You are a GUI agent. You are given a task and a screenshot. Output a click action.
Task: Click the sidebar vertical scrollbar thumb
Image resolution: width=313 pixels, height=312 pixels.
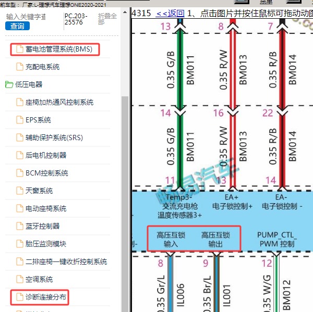point(125,204)
